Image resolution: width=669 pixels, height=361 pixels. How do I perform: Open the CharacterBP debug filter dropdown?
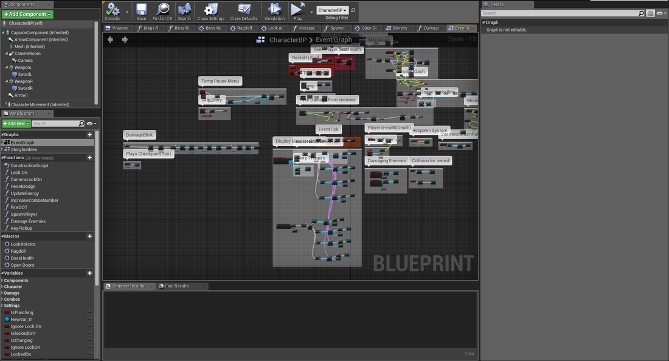pyautogui.click(x=333, y=10)
